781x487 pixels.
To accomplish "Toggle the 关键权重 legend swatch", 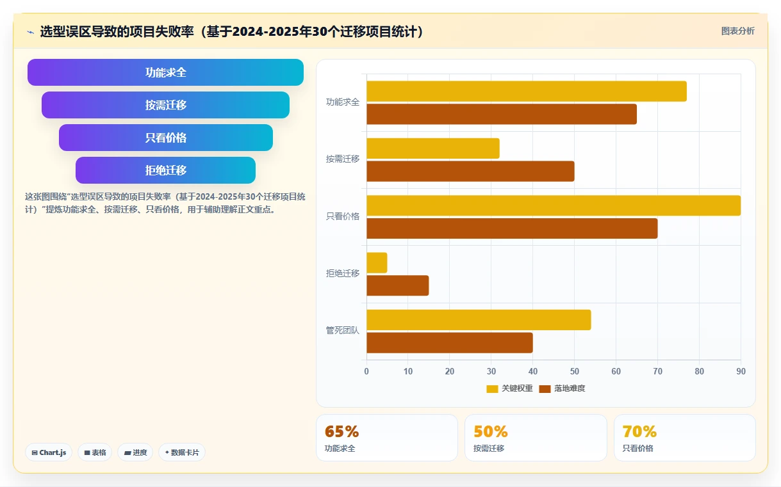I will (x=492, y=388).
